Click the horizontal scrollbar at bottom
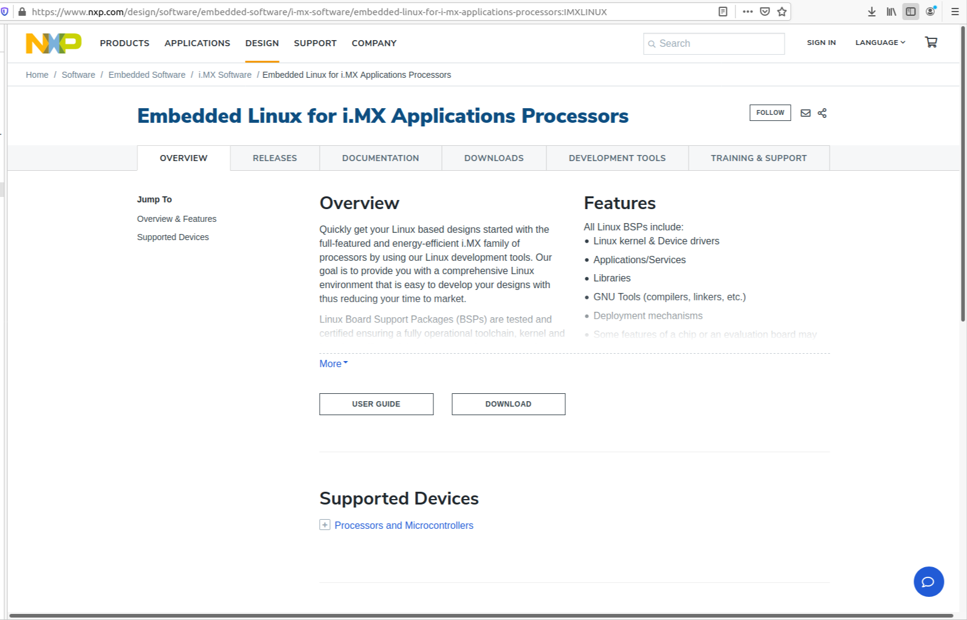Screen dimensions: 967x620 [x=480, y=616]
